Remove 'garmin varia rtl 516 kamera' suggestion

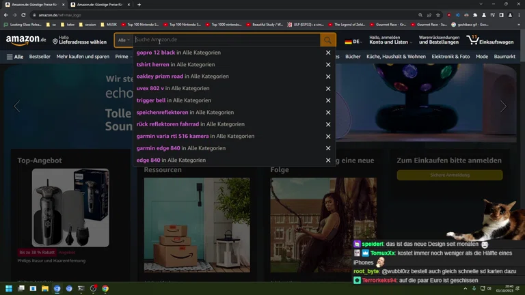328,137
